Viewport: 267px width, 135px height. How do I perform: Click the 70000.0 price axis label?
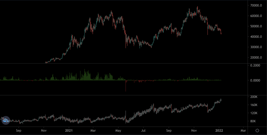pos(256,5)
